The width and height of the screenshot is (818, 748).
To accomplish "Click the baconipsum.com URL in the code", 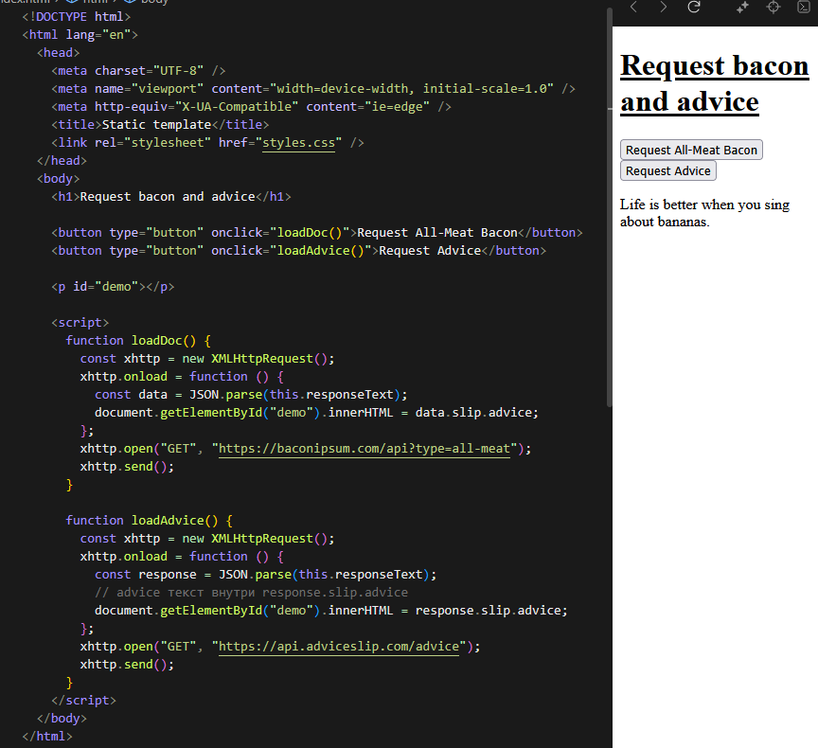I will pos(365,448).
